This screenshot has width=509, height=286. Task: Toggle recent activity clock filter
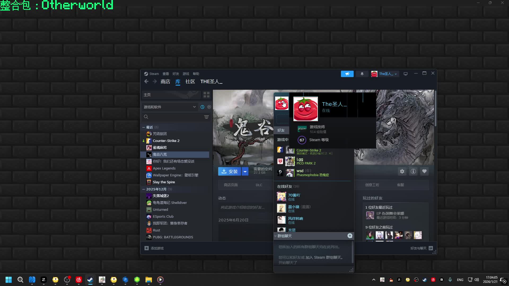point(202,107)
